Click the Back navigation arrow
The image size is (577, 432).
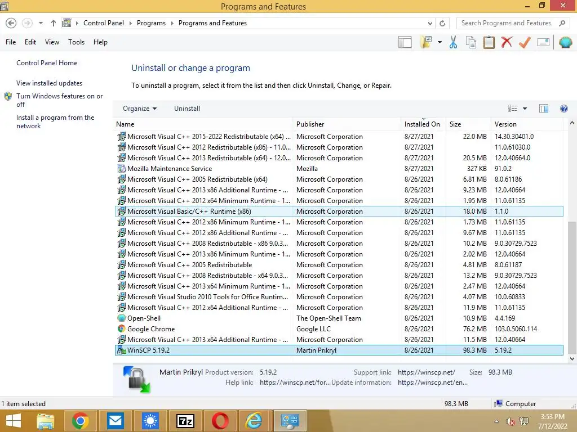[11, 23]
